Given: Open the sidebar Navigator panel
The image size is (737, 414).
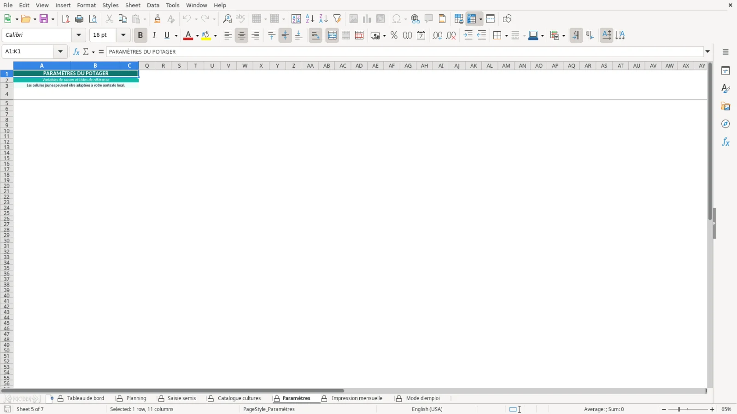Looking at the screenshot, I should pyautogui.click(x=725, y=124).
